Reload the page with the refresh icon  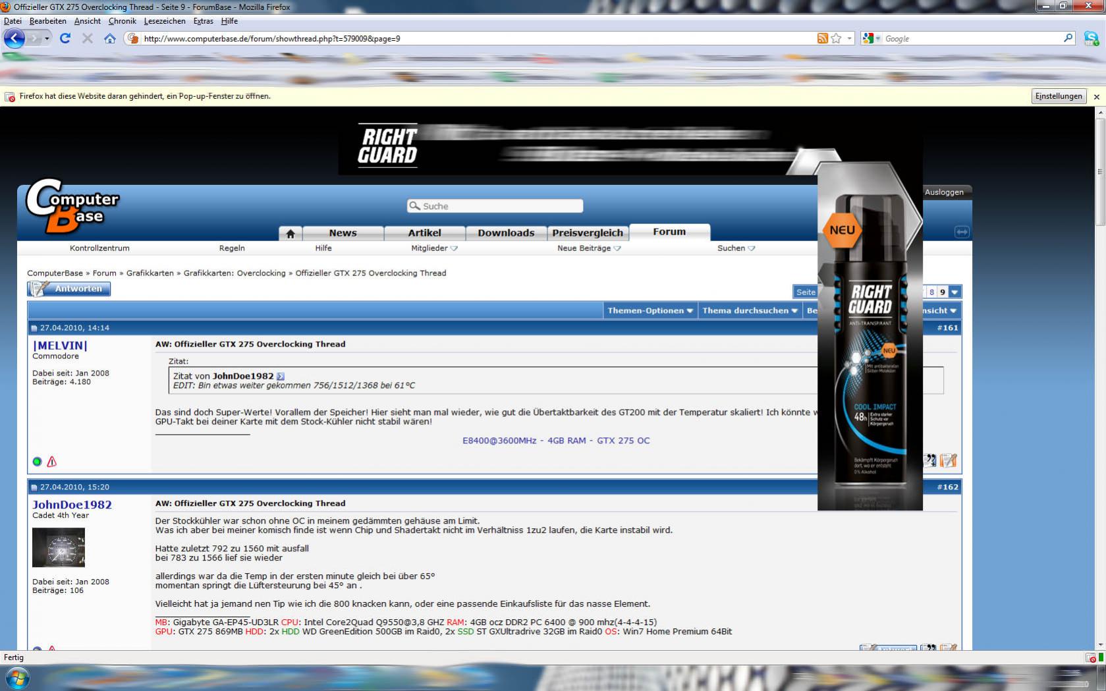click(65, 38)
